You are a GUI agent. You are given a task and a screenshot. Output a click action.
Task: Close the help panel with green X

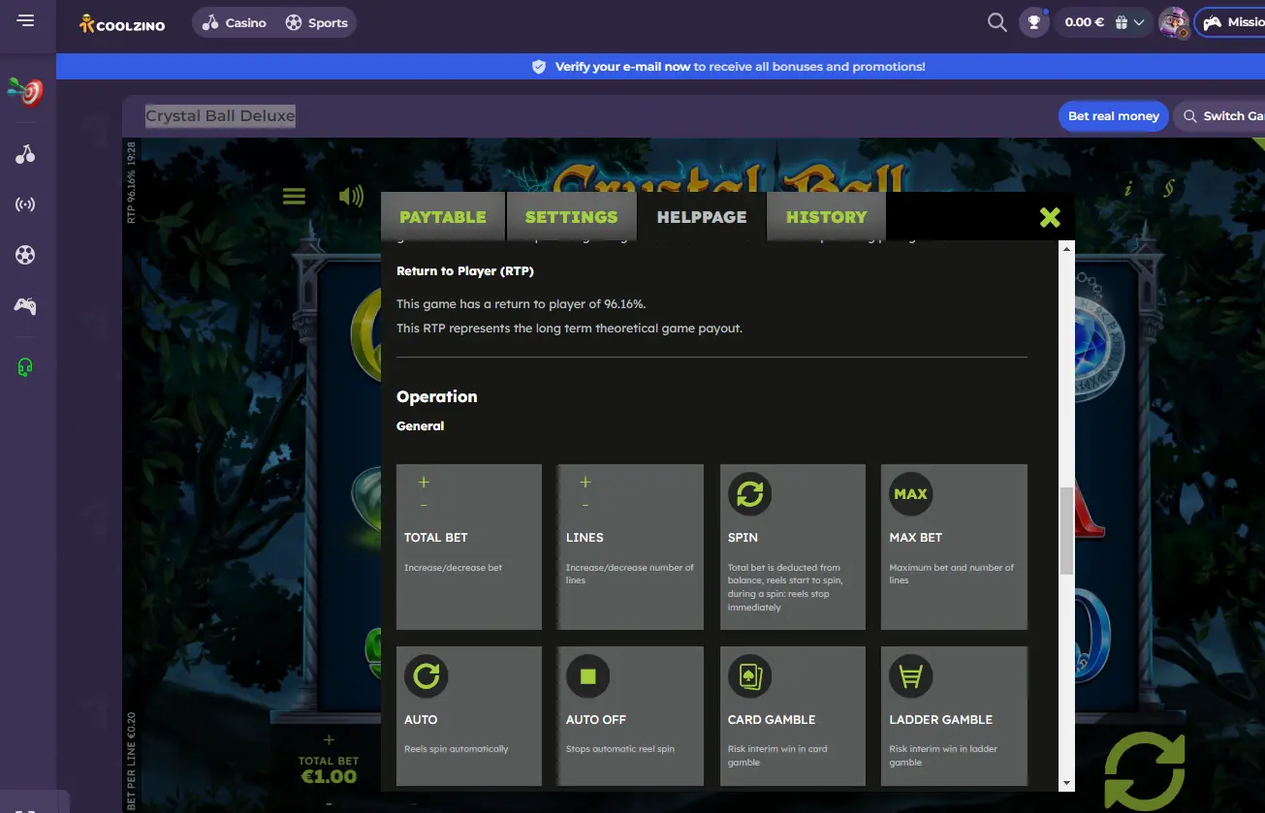point(1050,217)
